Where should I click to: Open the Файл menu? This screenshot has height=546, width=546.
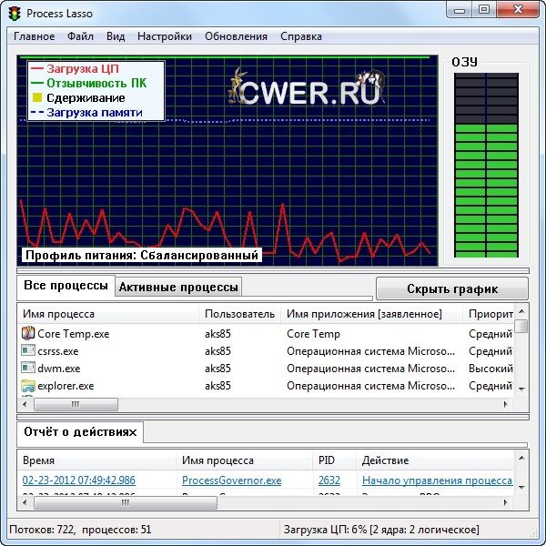tap(80, 36)
